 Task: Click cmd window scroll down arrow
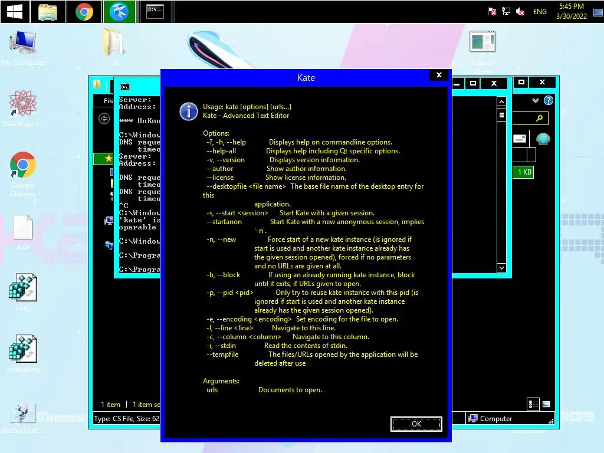pos(501,268)
